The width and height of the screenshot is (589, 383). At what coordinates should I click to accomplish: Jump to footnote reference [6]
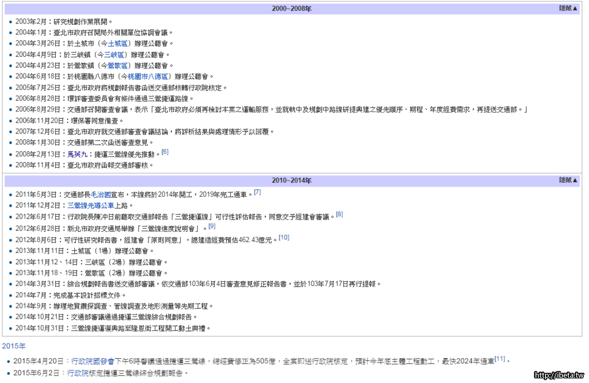tap(165, 152)
